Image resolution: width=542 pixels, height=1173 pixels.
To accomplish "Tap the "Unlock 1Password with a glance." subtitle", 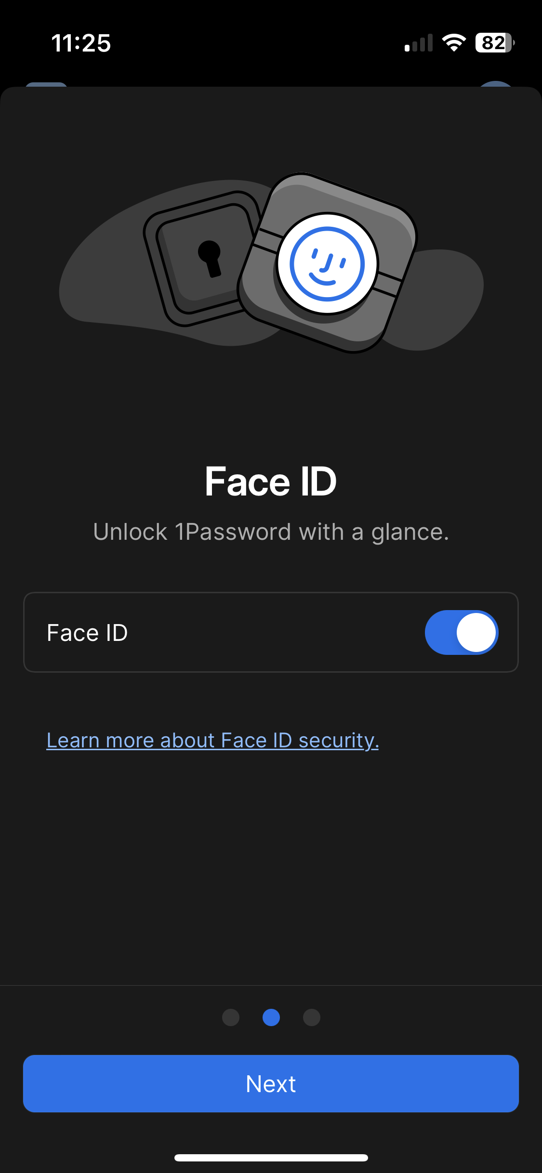I will point(271,532).
